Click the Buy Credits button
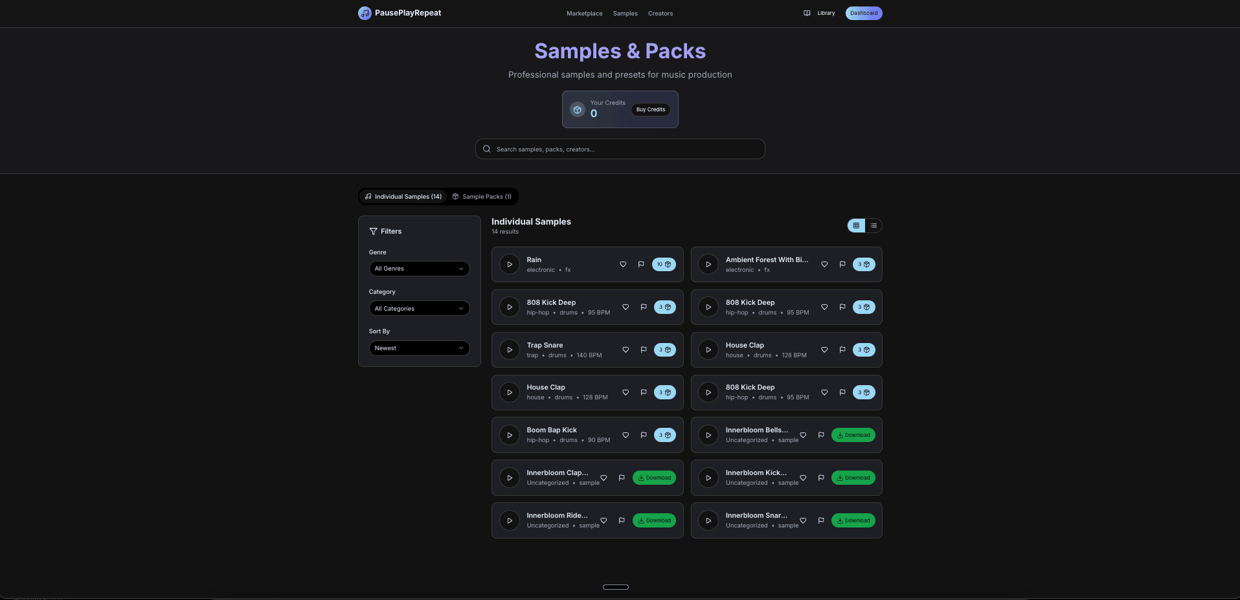This screenshot has height=600, width=1240. coord(650,109)
